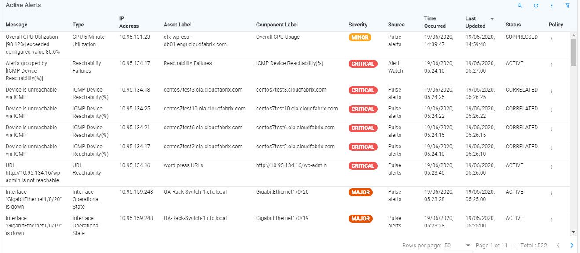Open policy menu for the CPU Utilization alert

tap(551, 39)
